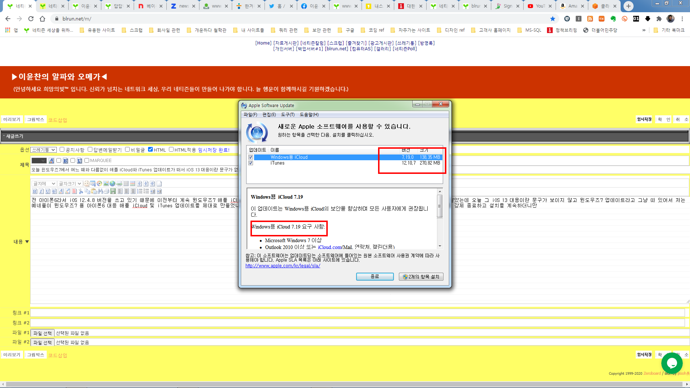690x388 pixels.
Task: Click the Strikethrough icon in editor toolbar
Action: 54,191
